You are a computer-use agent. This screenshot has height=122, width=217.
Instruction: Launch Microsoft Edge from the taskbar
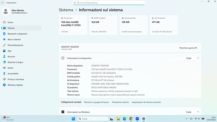point(125,119)
